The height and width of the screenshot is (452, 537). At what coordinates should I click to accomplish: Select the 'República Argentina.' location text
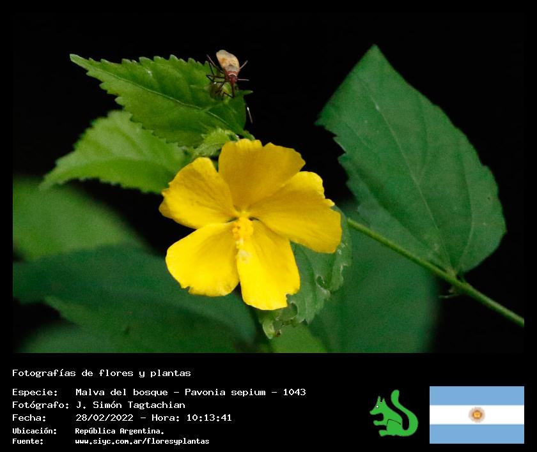[x=120, y=431]
